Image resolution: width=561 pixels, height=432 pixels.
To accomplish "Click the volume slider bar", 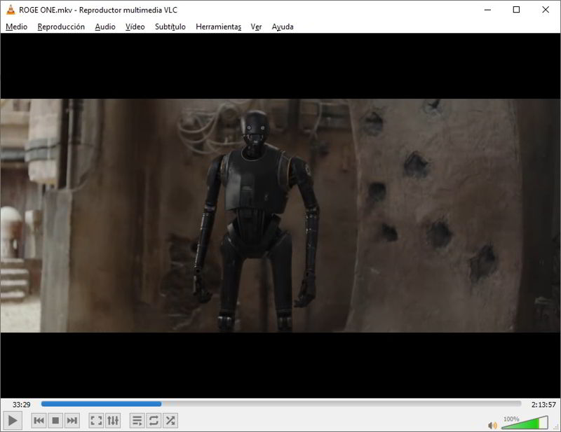I will click(x=525, y=424).
